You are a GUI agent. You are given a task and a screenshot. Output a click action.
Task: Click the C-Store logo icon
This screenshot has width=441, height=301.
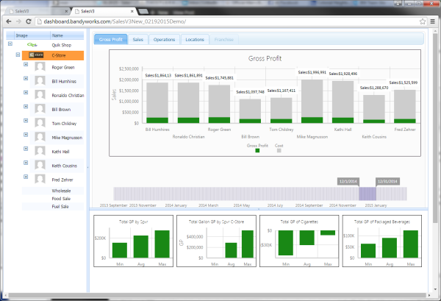pos(36,55)
